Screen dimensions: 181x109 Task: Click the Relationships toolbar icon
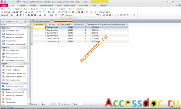tap(66, 12)
